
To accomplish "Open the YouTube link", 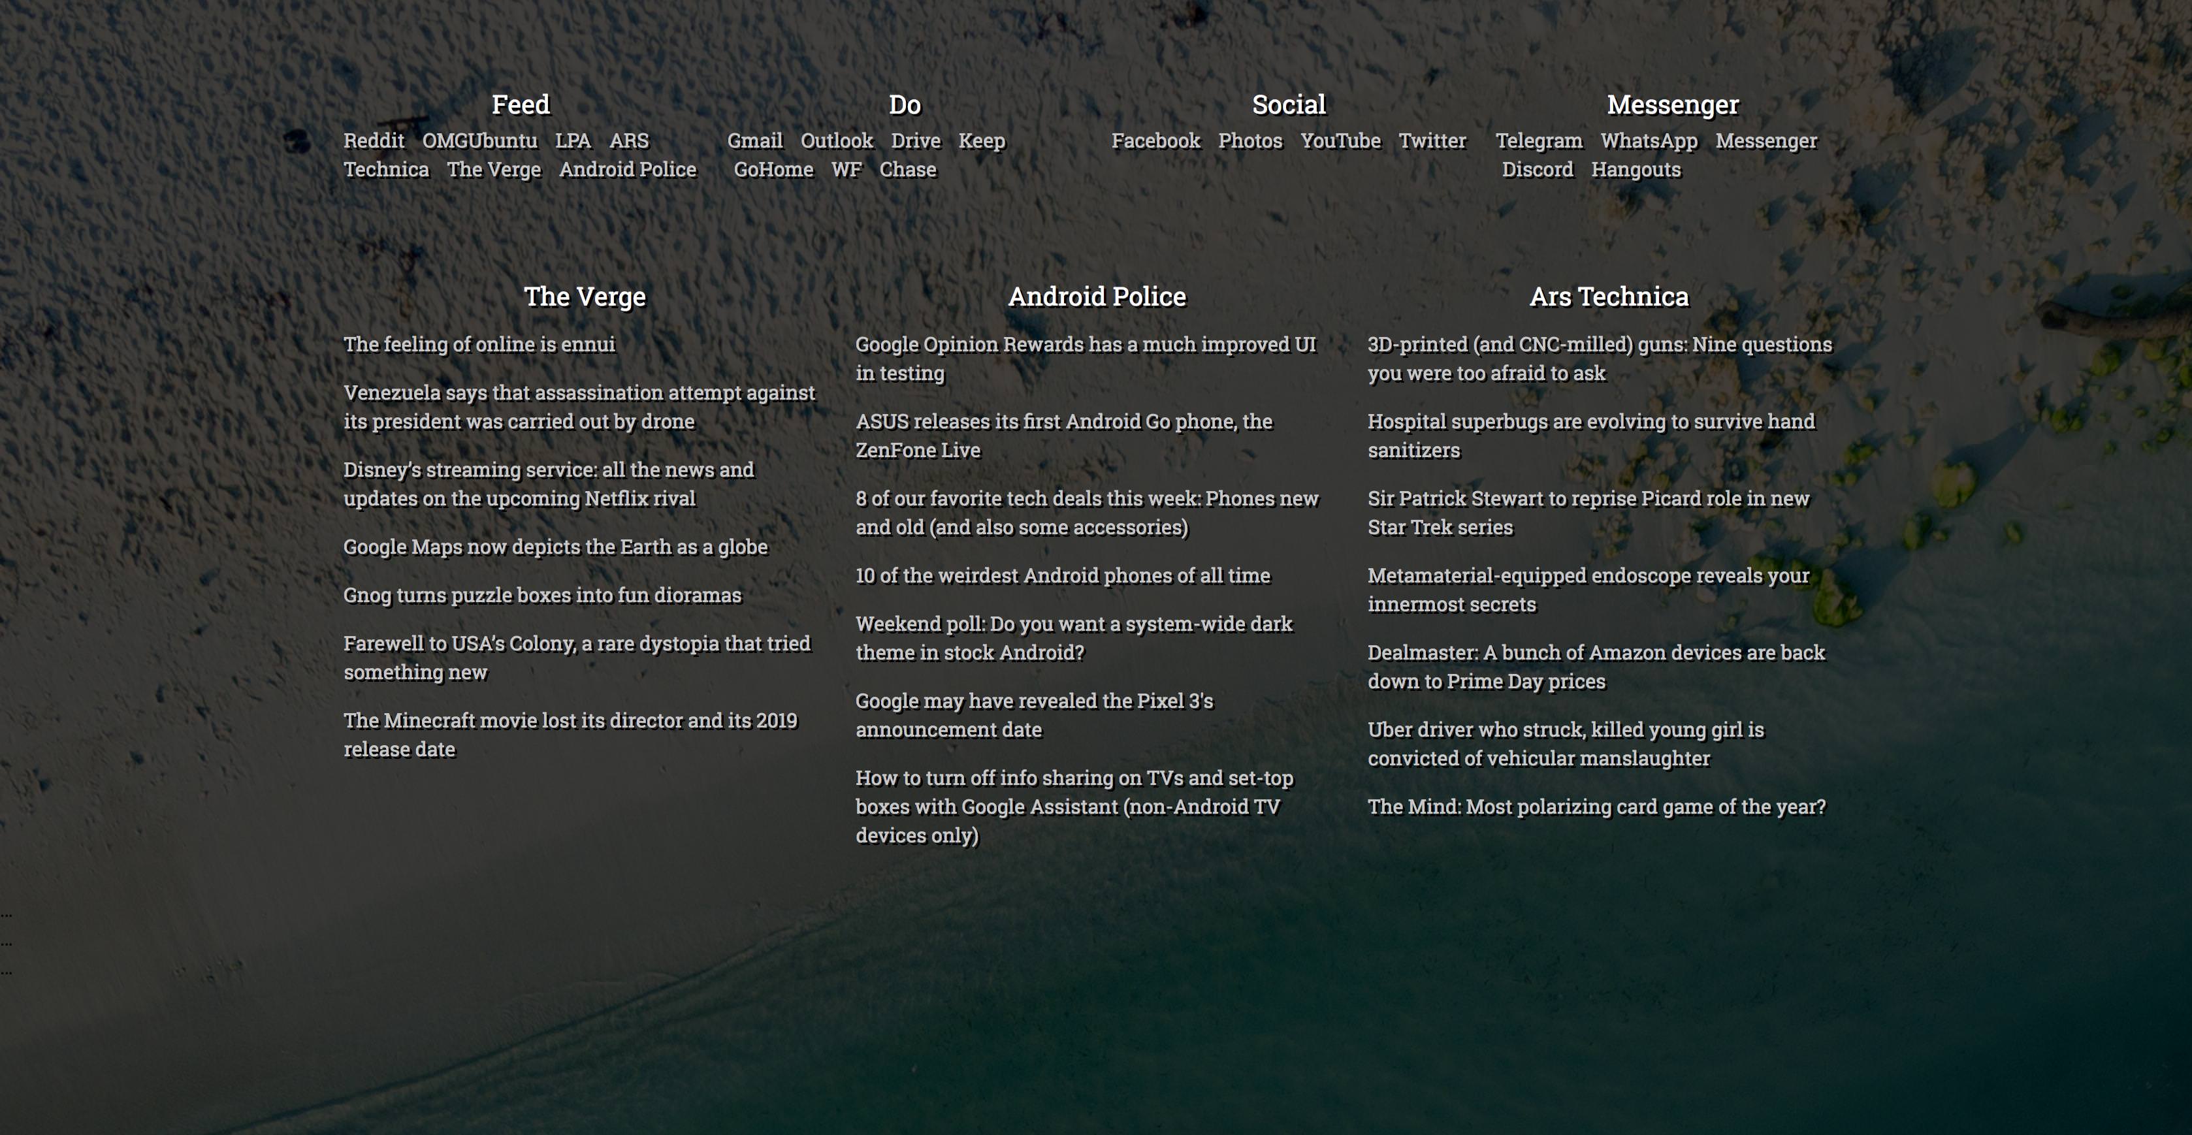I will tap(1340, 140).
